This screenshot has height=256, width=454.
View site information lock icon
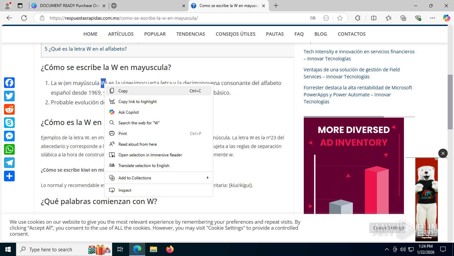pos(42,18)
